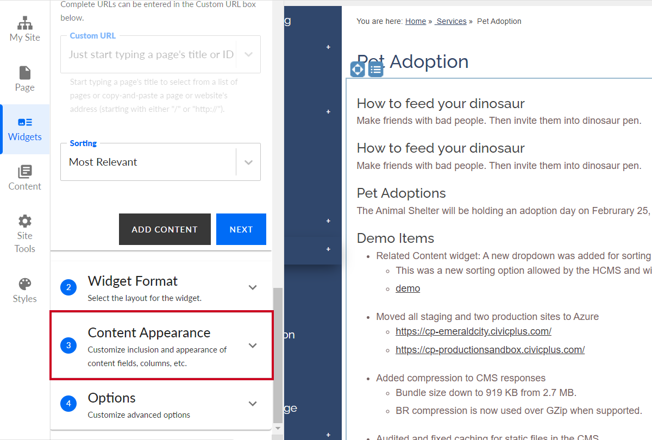Select the Widgets sidebar tab
This screenshot has height=440, width=652.
coord(25,129)
